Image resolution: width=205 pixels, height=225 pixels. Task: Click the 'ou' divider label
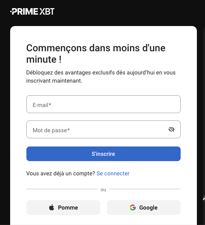103,190
